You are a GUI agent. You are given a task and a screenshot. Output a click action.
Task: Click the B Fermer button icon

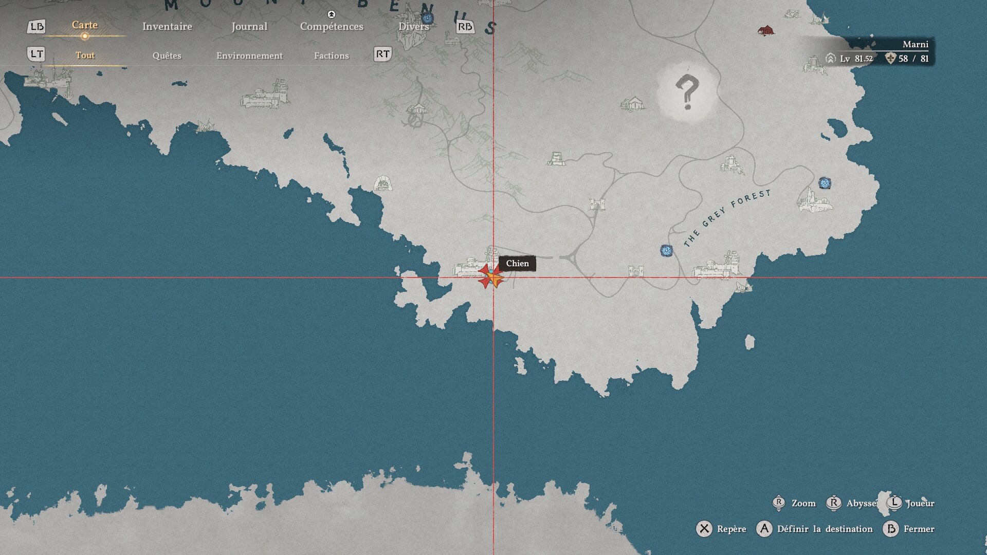coord(890,529)
